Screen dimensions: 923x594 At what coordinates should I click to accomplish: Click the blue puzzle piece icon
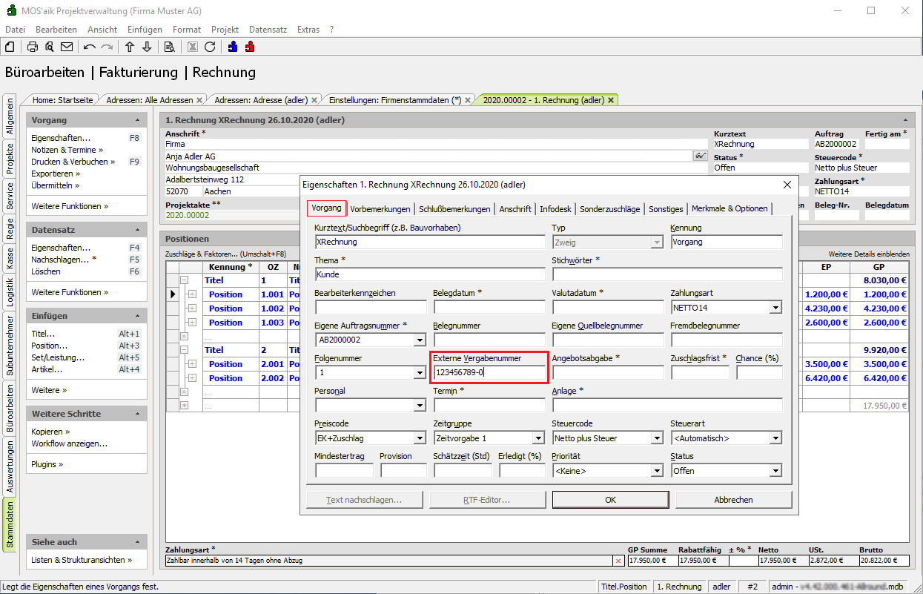point(234,47)
